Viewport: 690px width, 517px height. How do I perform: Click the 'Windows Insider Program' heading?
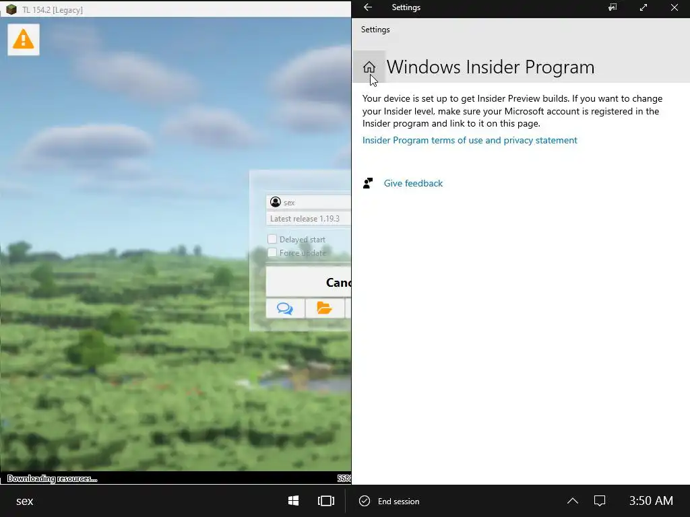[x=491, y=67]
